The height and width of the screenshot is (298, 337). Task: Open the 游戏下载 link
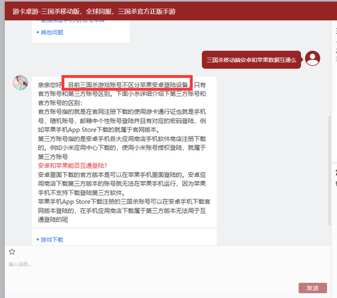click(x=52, y=240)
